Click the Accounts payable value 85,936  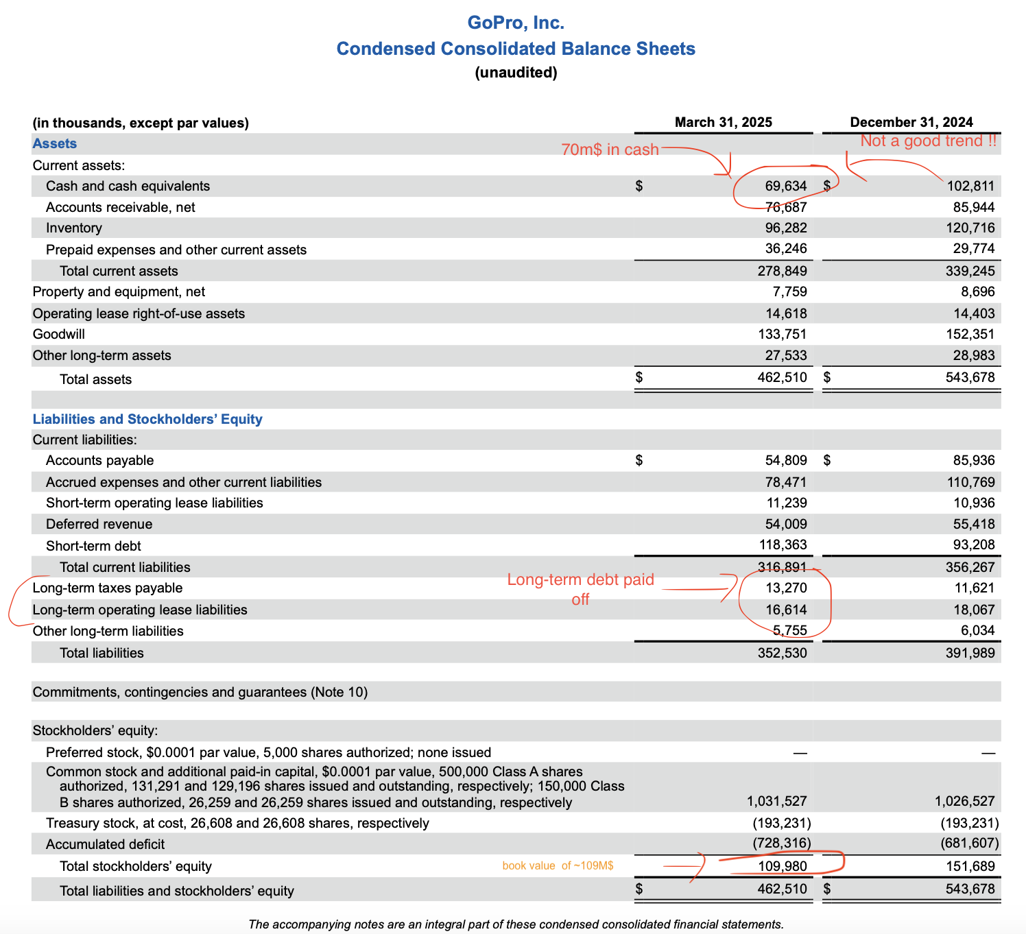click(974, 460)
